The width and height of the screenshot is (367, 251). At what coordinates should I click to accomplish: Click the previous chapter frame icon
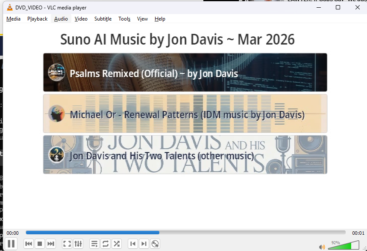coord(132,243)
